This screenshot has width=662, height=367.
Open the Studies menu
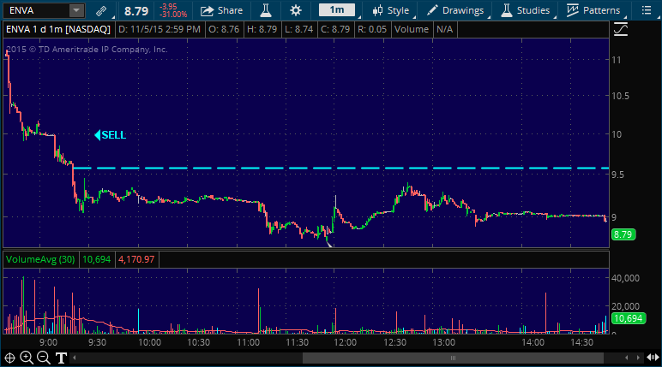click(x=525, y=10)
